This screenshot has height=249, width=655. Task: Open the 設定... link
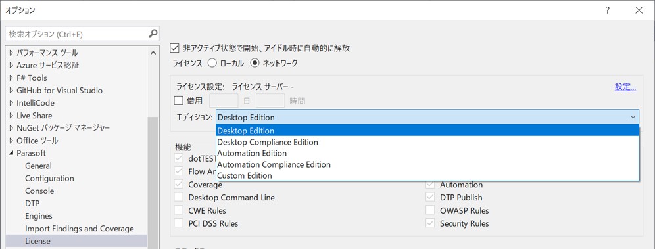(625, 87)
